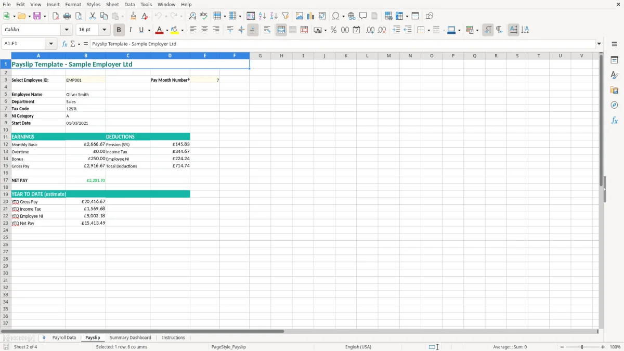This screenshot has width=624, height=351.
Task: Switch to Payroll Data sheet tab
Action: coord(64,337)
